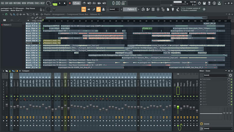The width and height of the screenshot is (234, 132).
Task: Open pattern selector right arrow
Action: coord(139,9)
